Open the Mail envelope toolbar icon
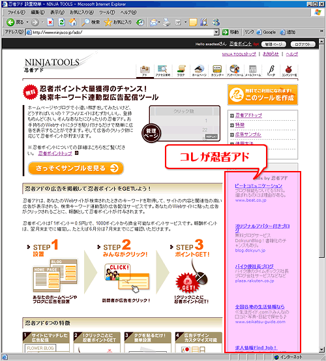Image resolution: width=326 pixels, height=361 pixels. [x=154, y=22]
